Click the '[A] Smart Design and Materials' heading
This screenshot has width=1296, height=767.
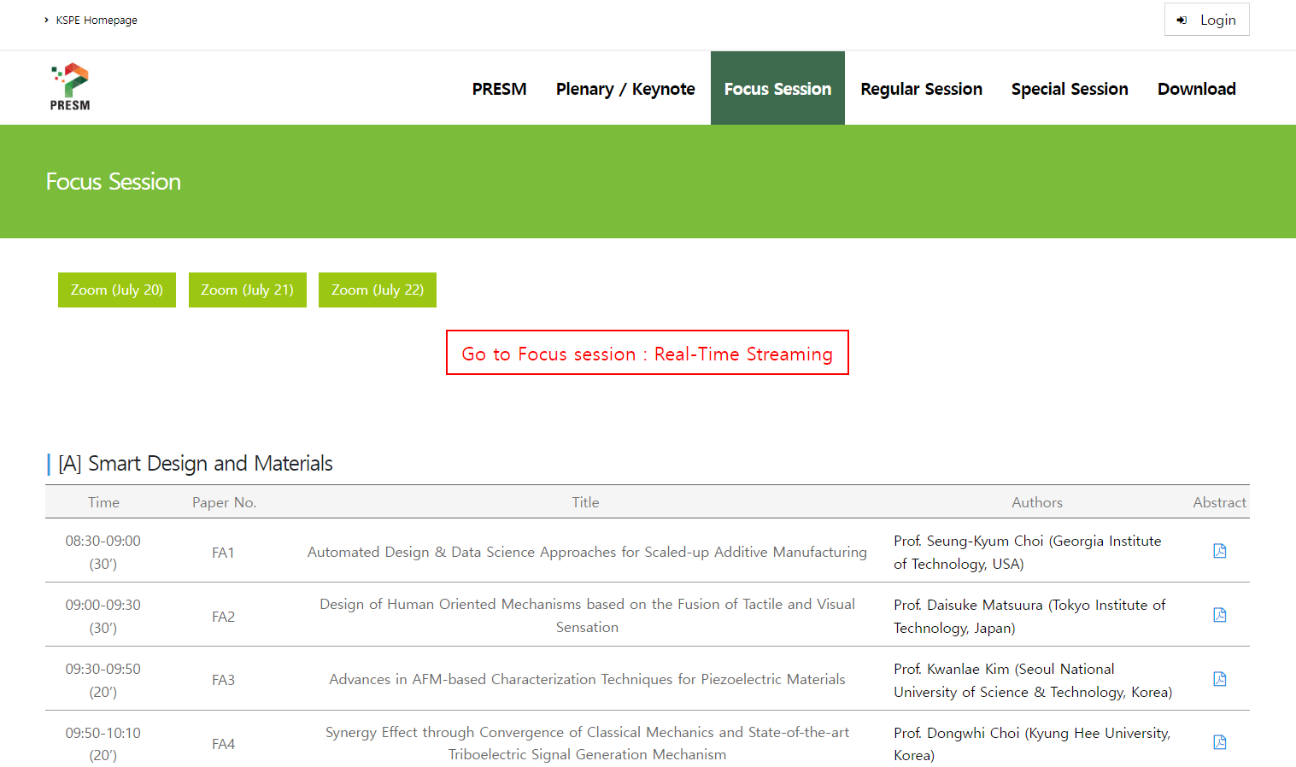pos(196,463)
